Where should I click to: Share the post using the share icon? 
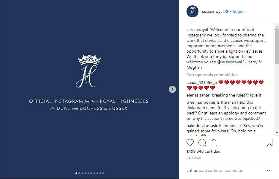214,143
